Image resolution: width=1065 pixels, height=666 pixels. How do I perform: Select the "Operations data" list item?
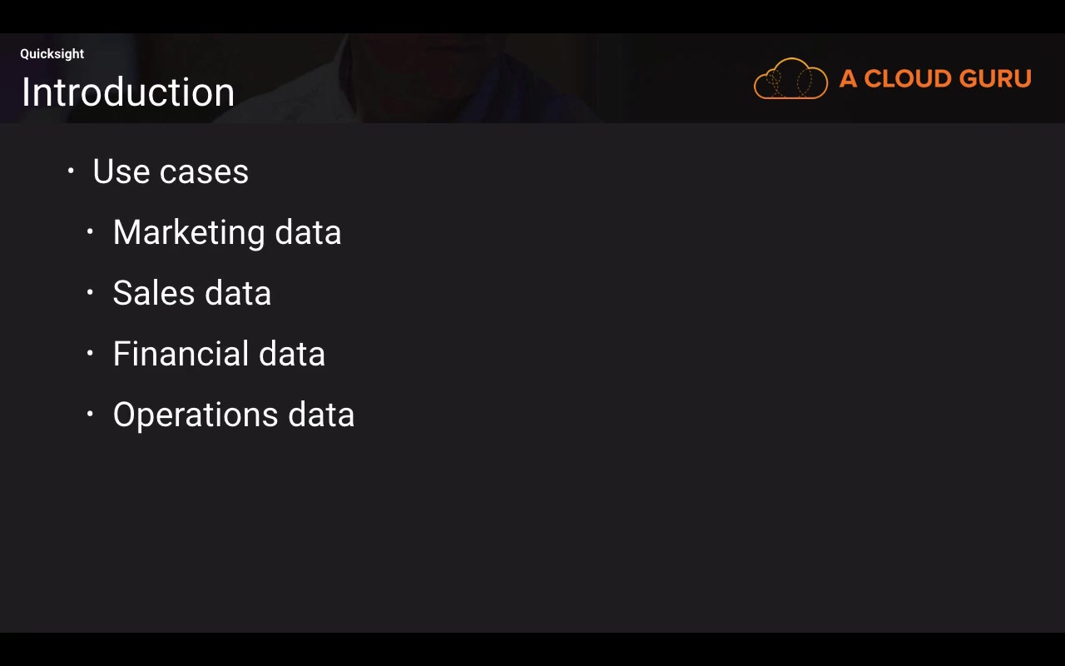234,415
